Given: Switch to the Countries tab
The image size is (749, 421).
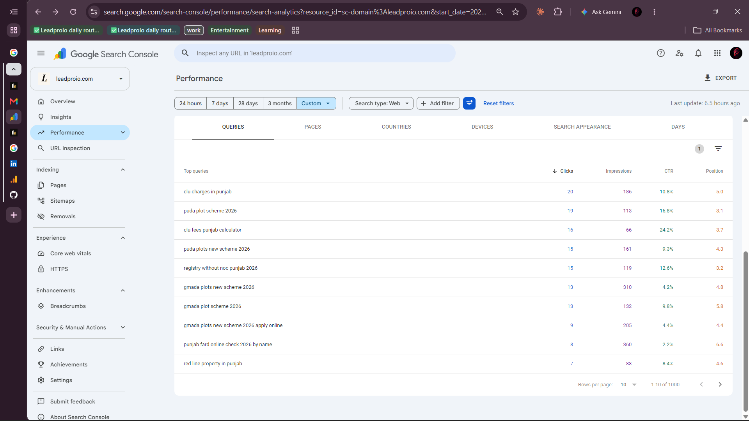Looking at the screenshot, I should click(x=396, y=127).
